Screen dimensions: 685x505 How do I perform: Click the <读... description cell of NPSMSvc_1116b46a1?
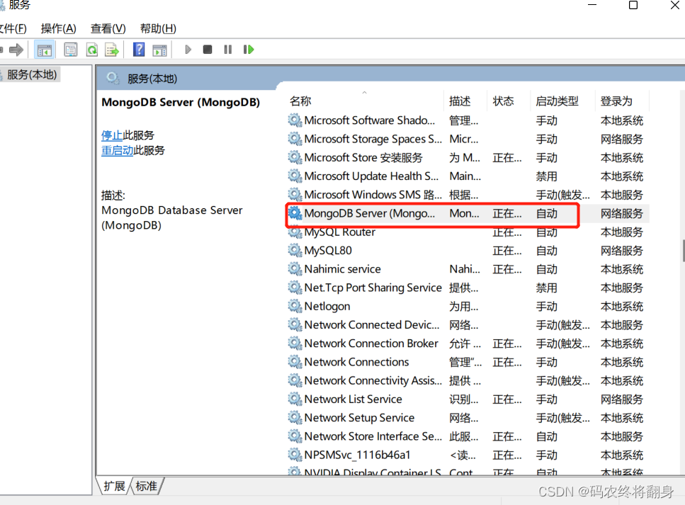pyautogui.click(x=463, y=455)
